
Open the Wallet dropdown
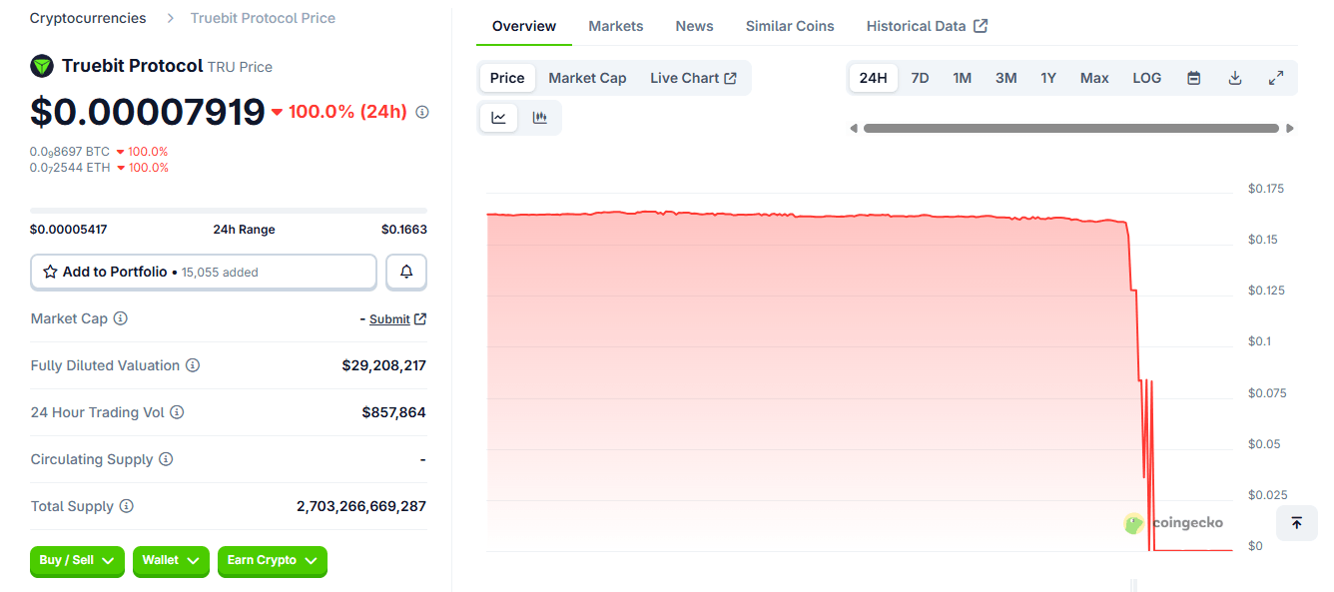point(171,561)
